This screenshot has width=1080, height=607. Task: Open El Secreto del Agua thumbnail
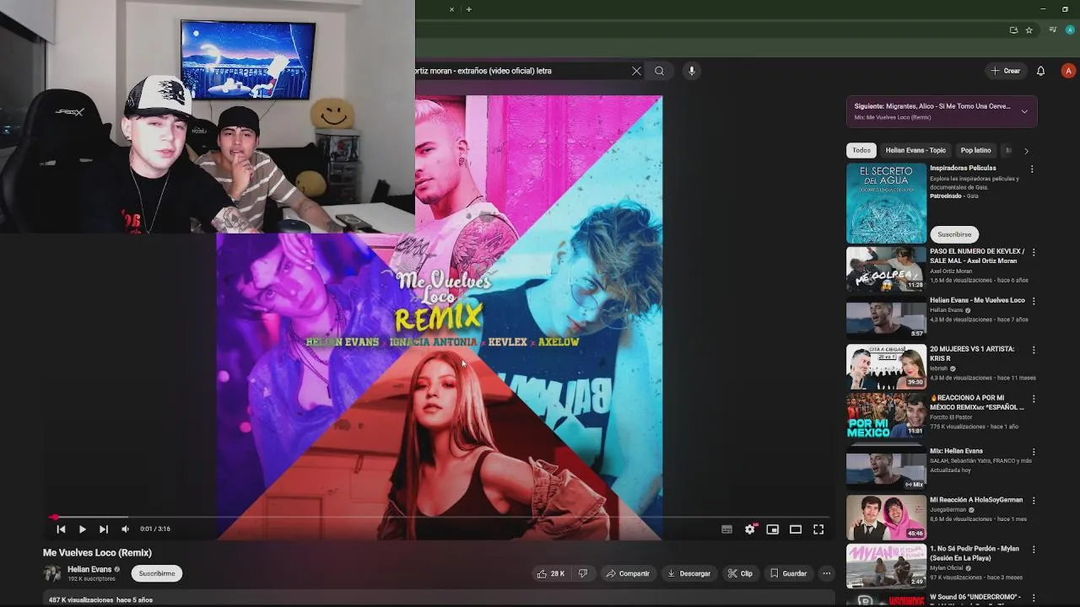tap(886, 203)
